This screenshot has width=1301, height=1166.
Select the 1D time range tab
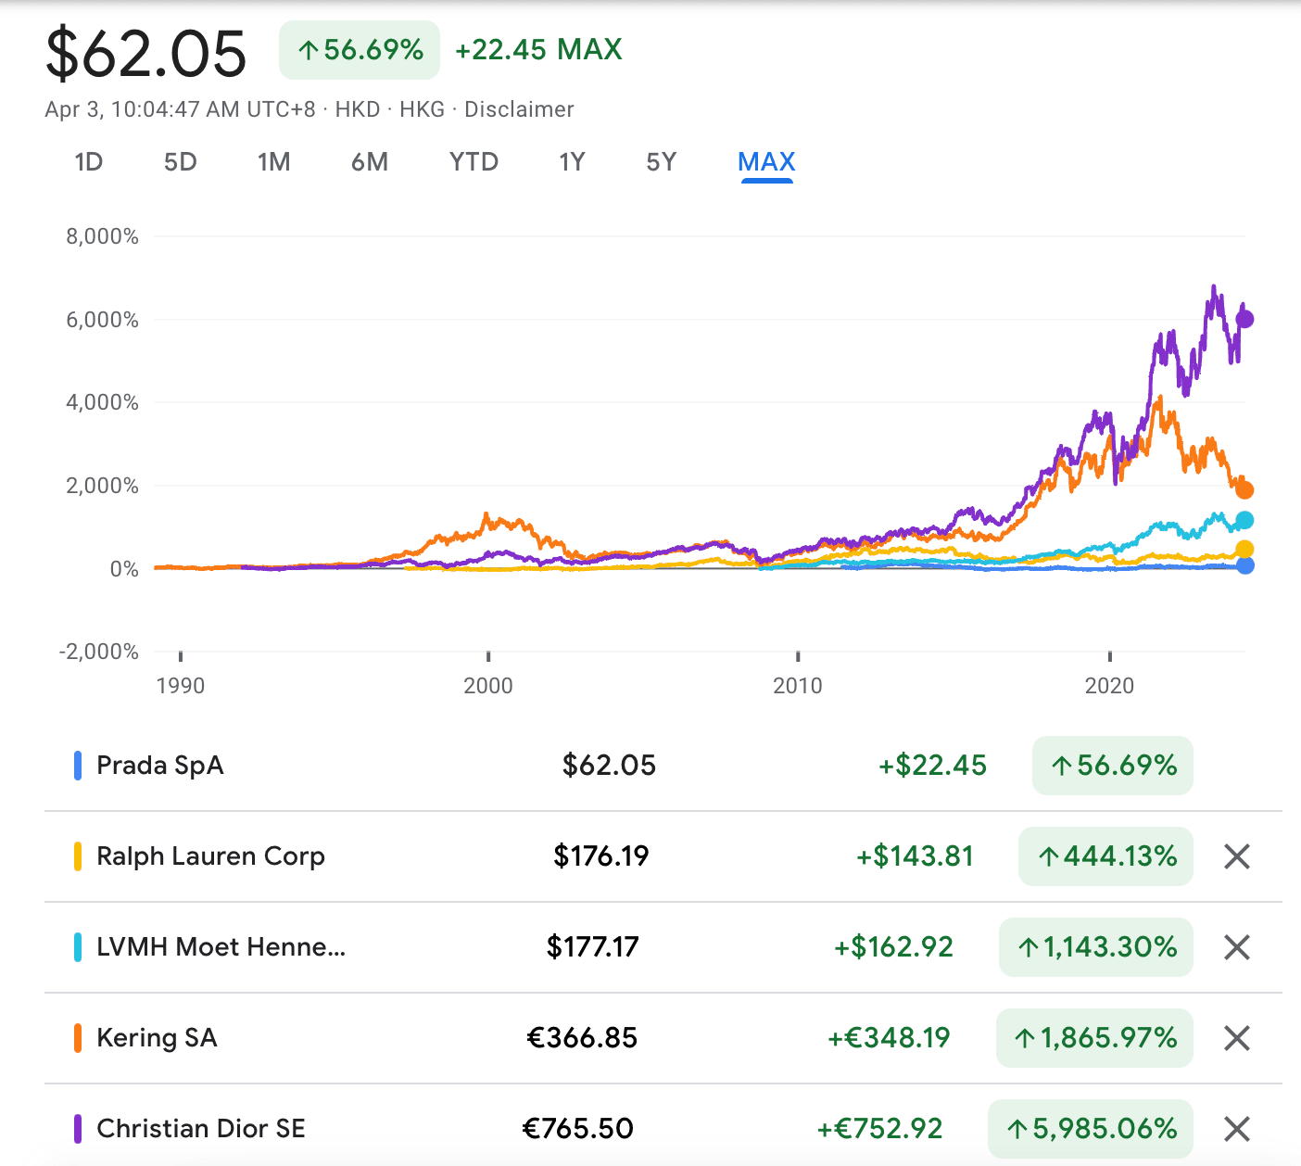[x=88, y=162]
